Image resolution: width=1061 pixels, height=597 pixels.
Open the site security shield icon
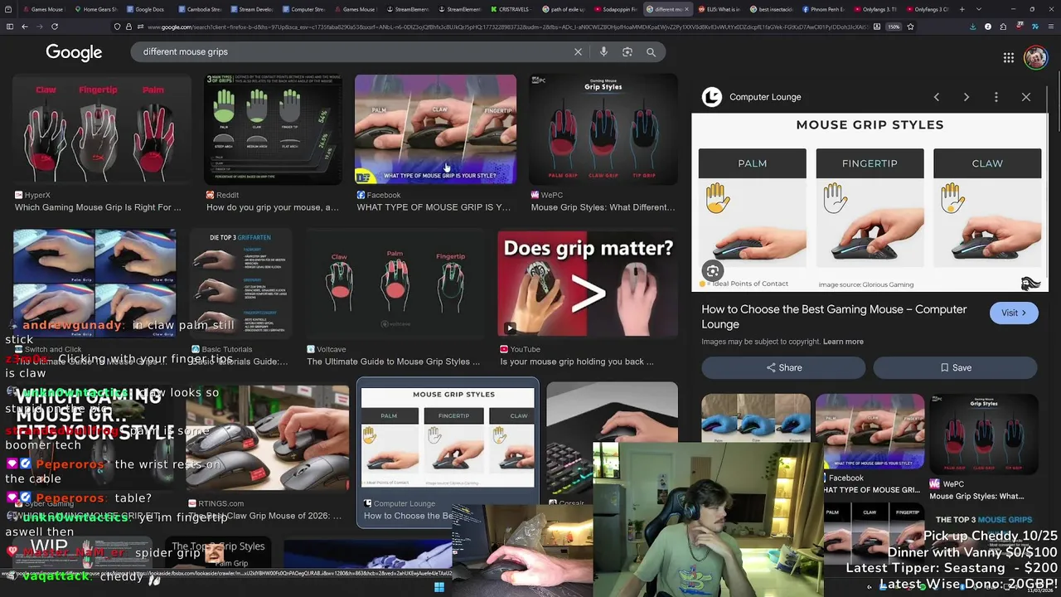click(x=117, y=27)
